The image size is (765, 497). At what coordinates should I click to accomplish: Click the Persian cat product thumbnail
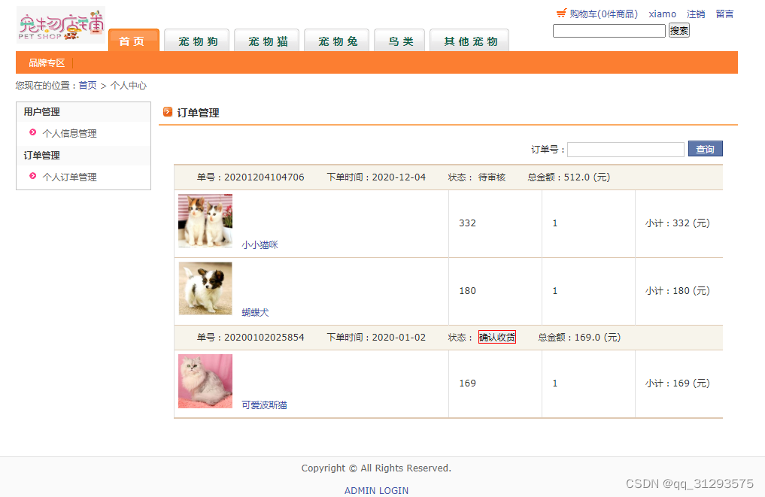pos(205,380)
